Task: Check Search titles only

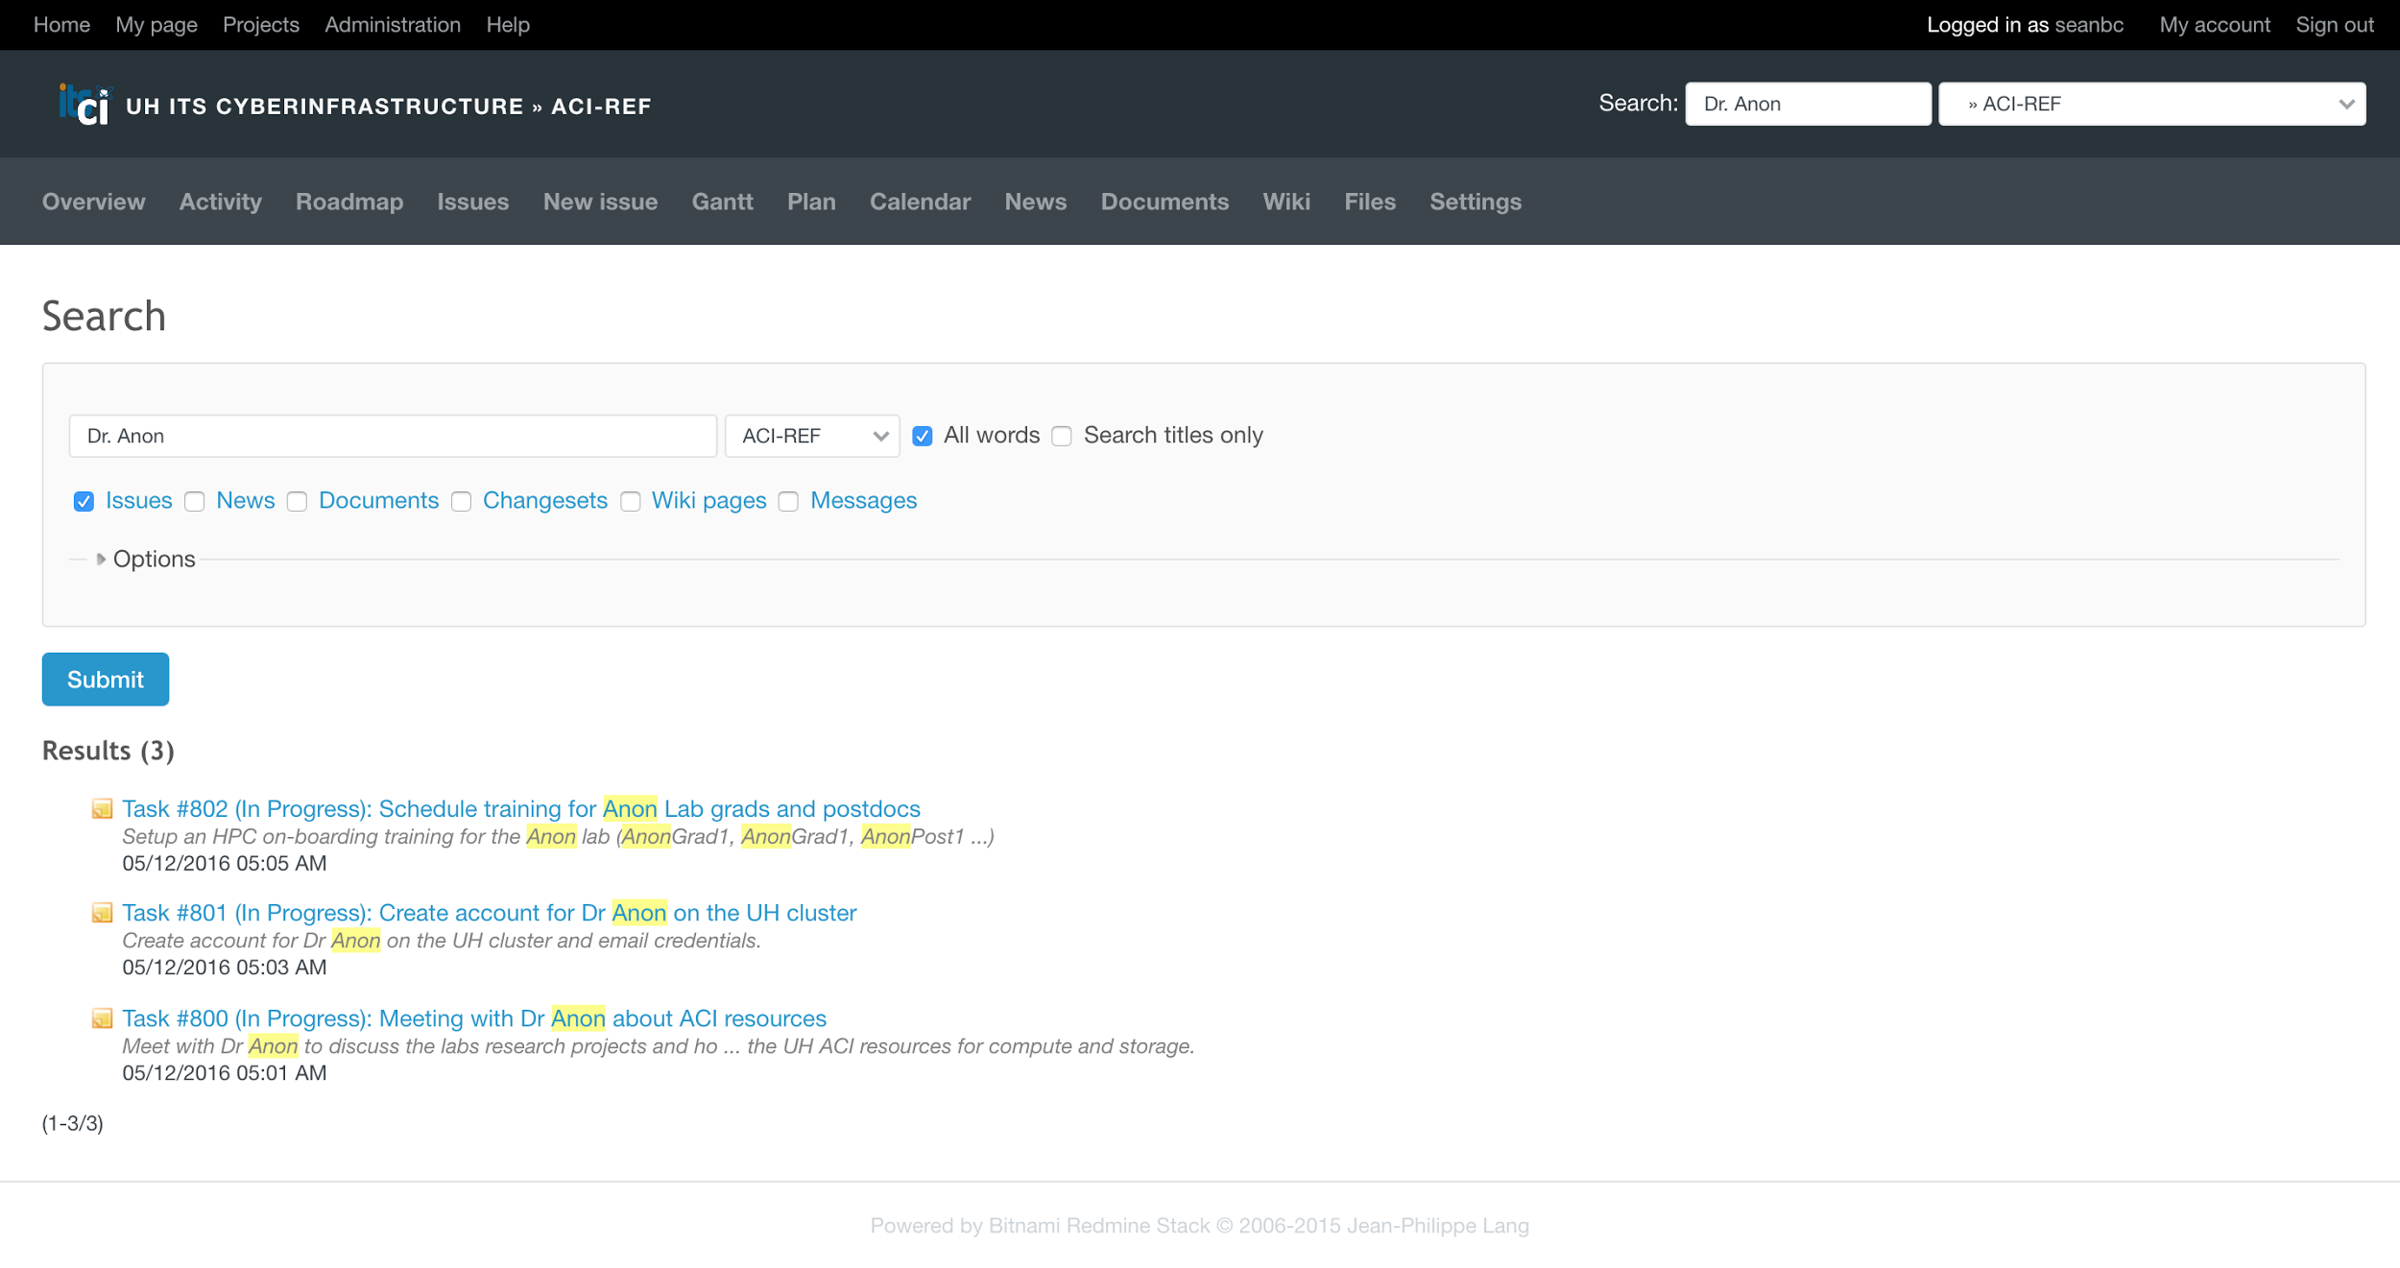Action: tap(1062, 437)
